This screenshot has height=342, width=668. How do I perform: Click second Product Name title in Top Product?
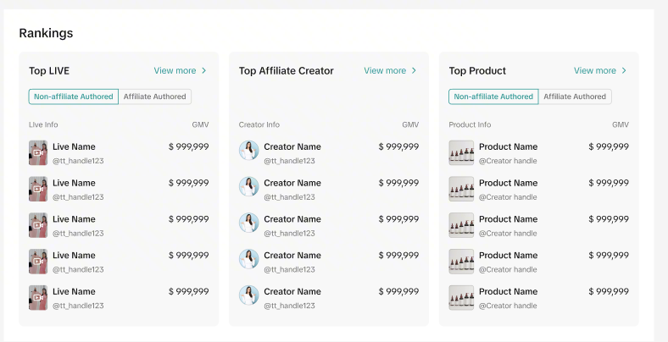tap(508, 183)
